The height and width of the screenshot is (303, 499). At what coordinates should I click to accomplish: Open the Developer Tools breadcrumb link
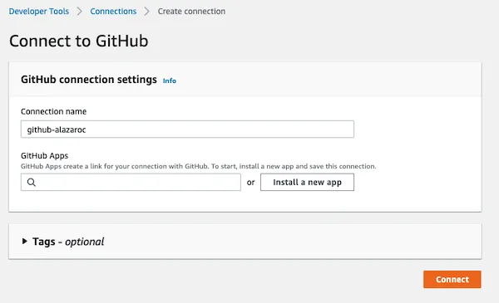[39, 12]
